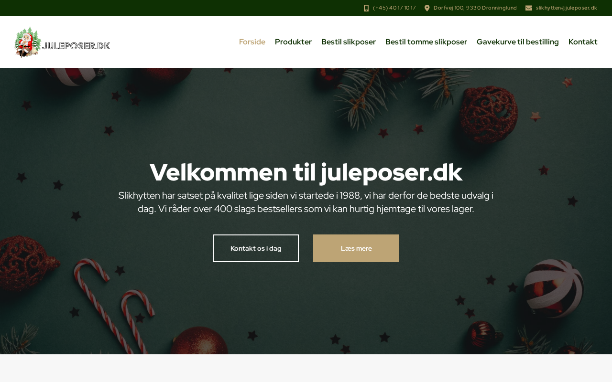Click the Kontakt os i dag button
Viewport: 612px width, 382px height.
tap(256, 248)
